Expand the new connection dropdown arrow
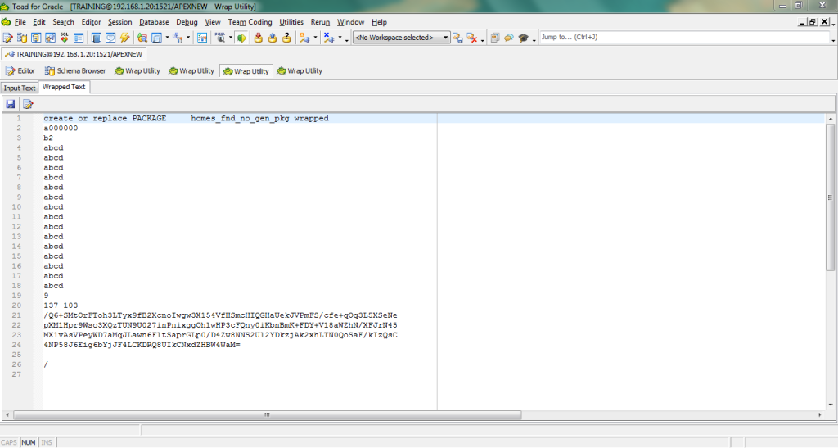 [315, 38]
